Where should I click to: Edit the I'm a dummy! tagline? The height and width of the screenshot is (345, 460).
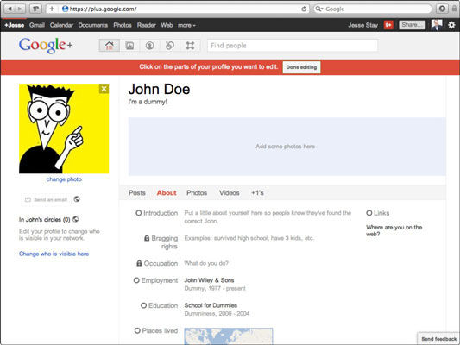click(148, 102)
